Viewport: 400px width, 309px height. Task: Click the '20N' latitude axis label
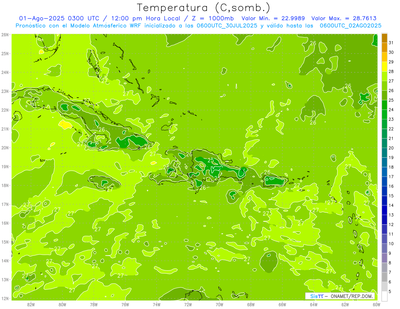click(5, 148)
